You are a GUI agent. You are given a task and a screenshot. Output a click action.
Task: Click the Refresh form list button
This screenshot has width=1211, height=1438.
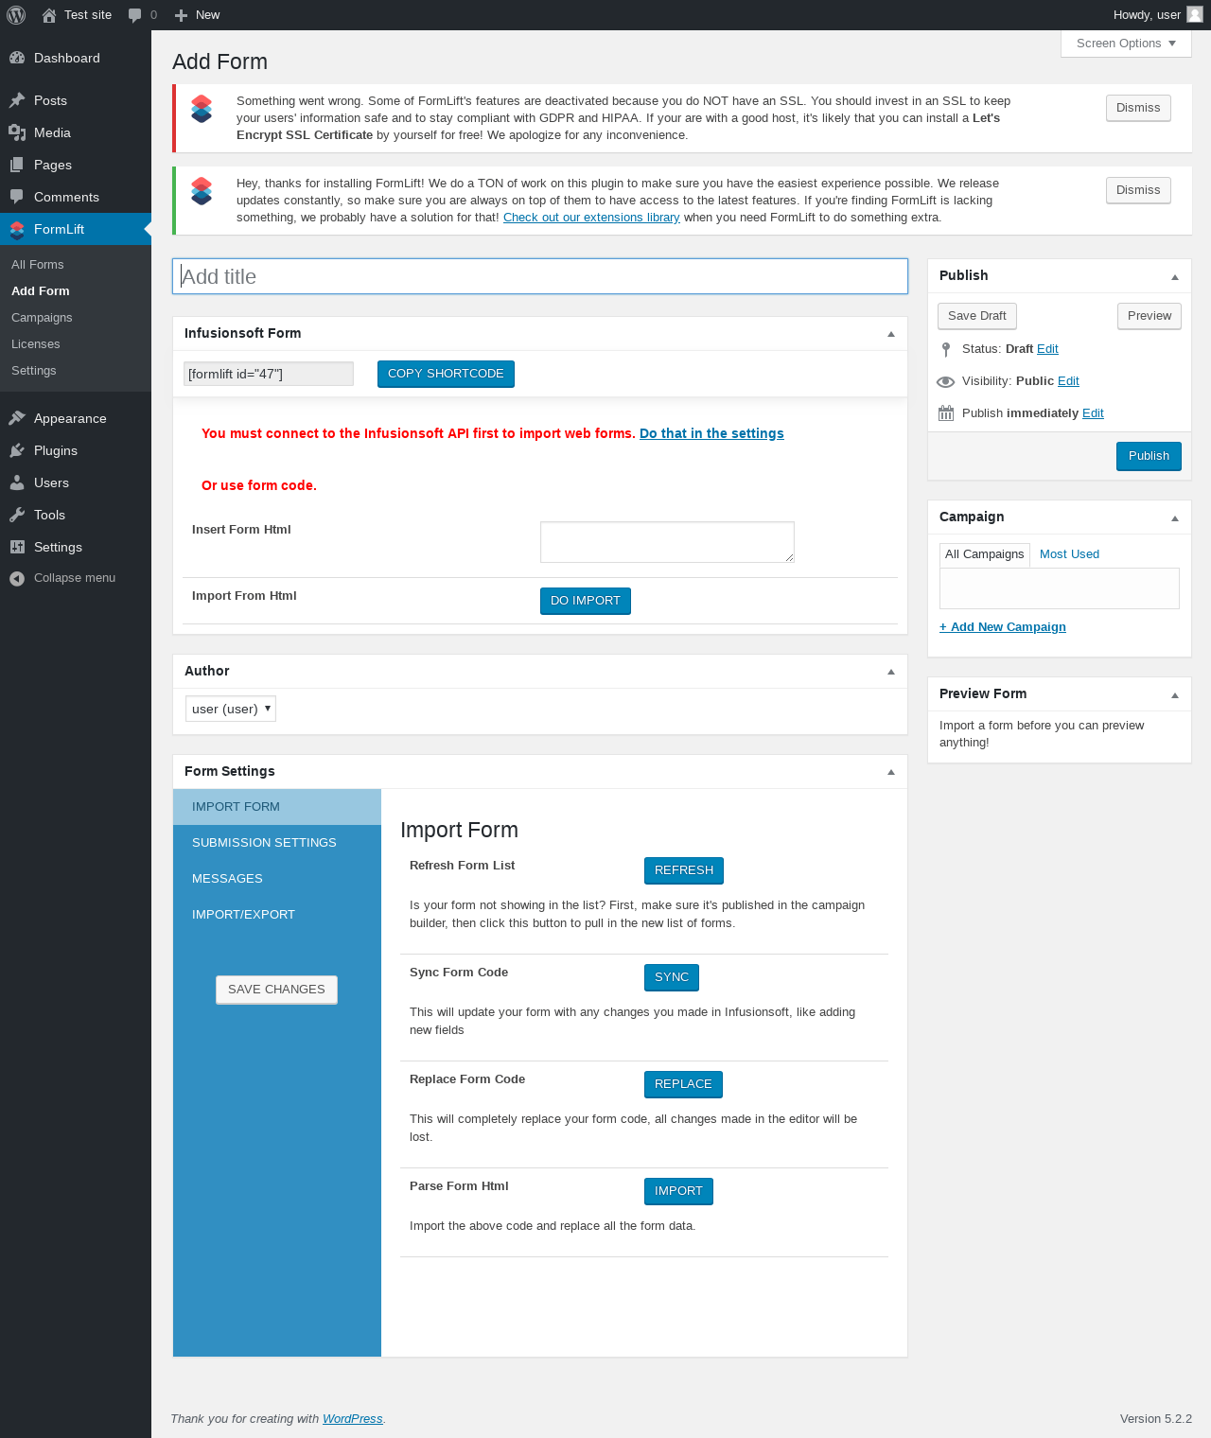(684, 870)
